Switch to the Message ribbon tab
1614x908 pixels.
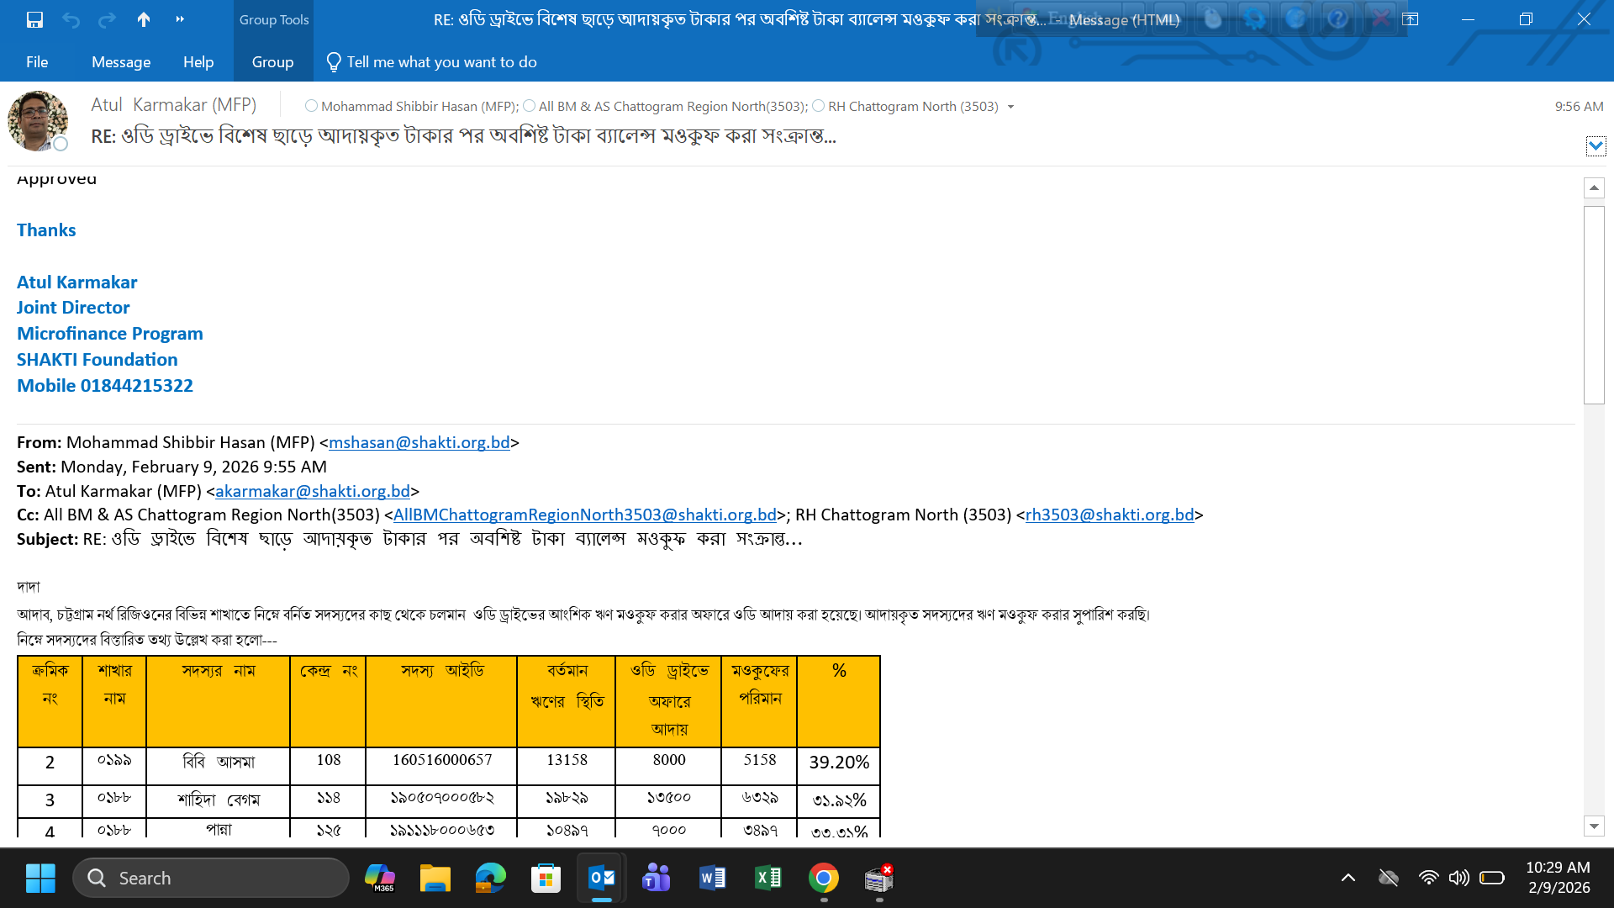point(121,62)
